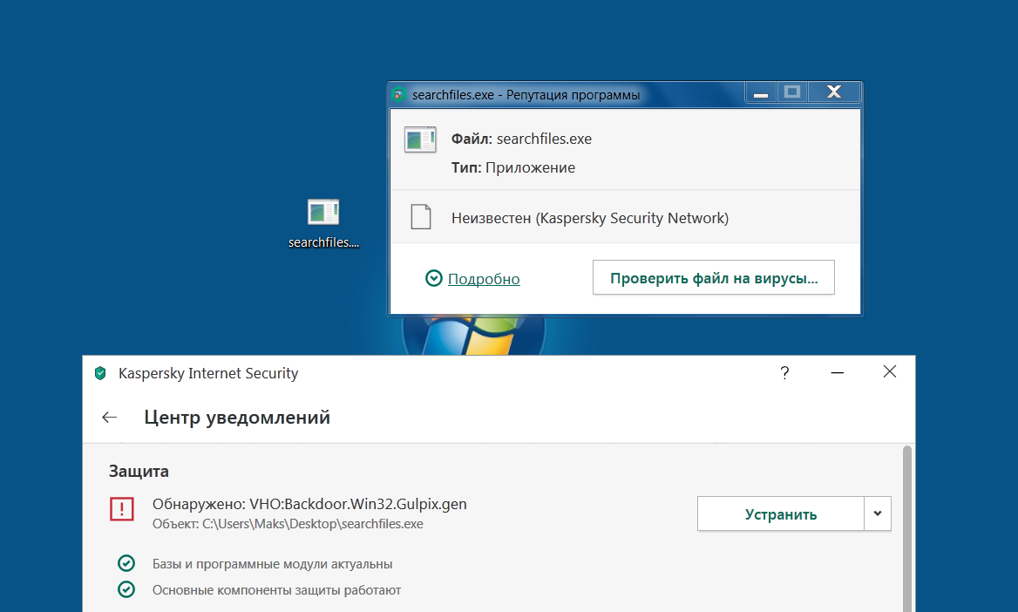The width and height of the screenshot is (1018, 612).
Task: Click the notification center vertical scrollbar
Action: 907,528
